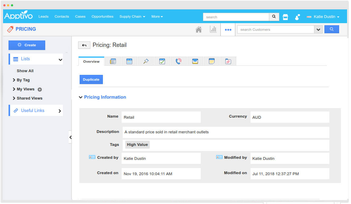Collapse the Lists section chevron
This screenshot has width=351, height=204.
(x=60, y=58)
